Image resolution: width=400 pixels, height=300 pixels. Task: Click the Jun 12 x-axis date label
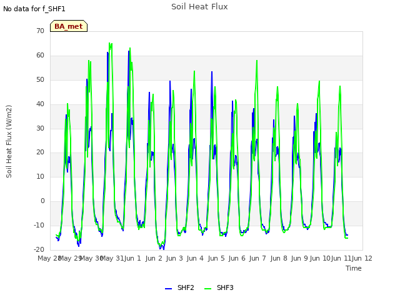(x=362, y=258)
